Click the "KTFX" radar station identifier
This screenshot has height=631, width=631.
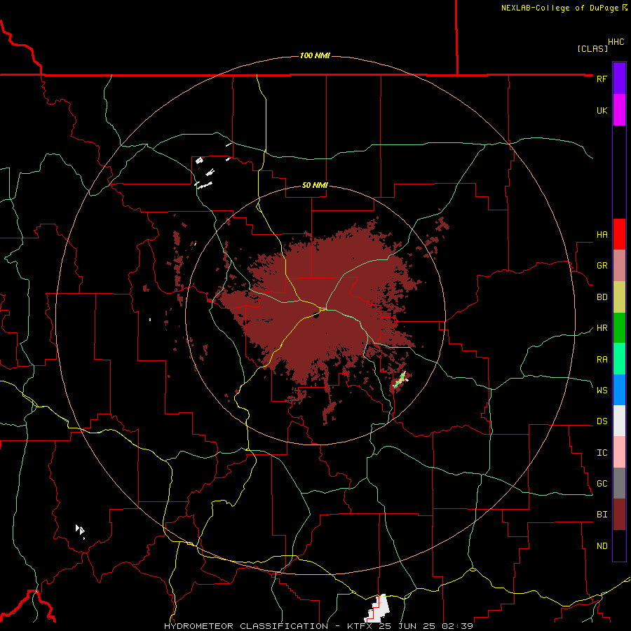coord(360,626)
